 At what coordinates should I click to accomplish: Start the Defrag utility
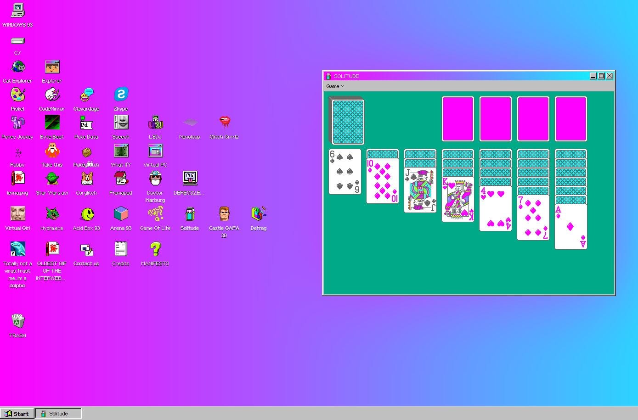(258, 213)
